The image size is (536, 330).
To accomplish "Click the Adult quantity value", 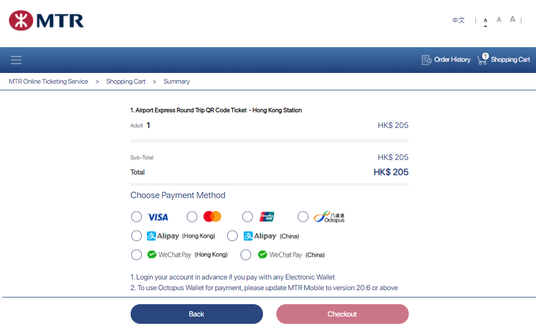I will tap(149, 125).
